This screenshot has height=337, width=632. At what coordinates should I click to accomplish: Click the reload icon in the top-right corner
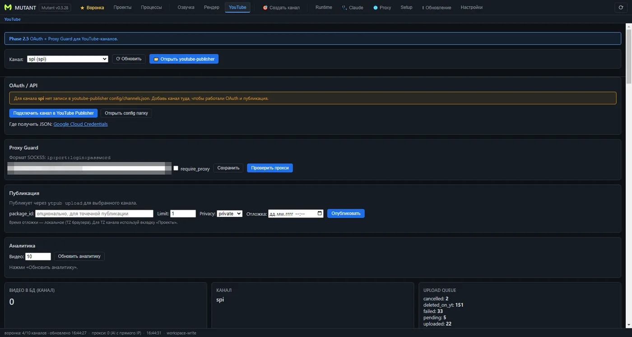coord(621,7)
